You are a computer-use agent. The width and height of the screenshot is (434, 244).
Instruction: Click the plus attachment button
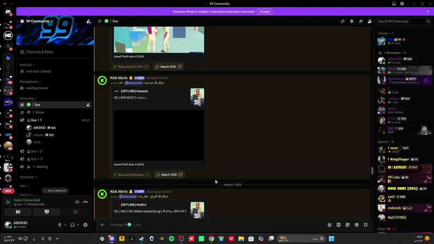[102, 225]
